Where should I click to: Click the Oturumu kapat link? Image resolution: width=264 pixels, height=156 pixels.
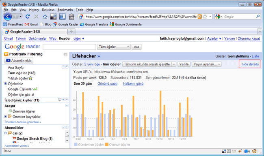pyautogui.click(x=249, y=38)
